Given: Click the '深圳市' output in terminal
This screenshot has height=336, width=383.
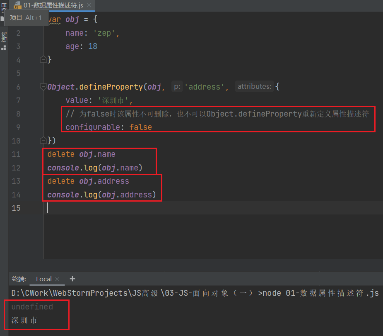Looking at the screenshot, I should [x=24, y=320].
